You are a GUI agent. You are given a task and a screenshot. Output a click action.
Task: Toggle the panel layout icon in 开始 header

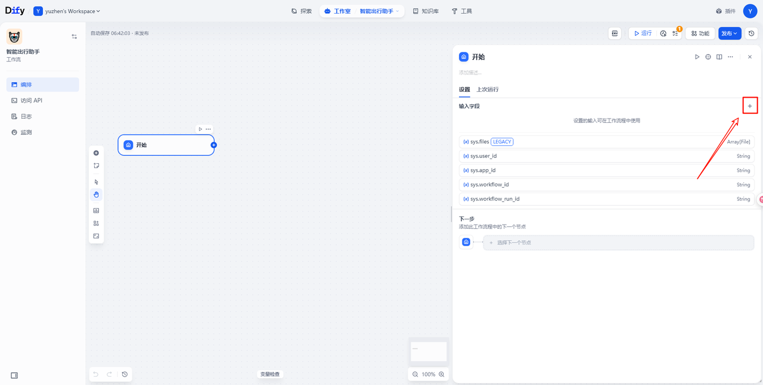coord(719,57)
